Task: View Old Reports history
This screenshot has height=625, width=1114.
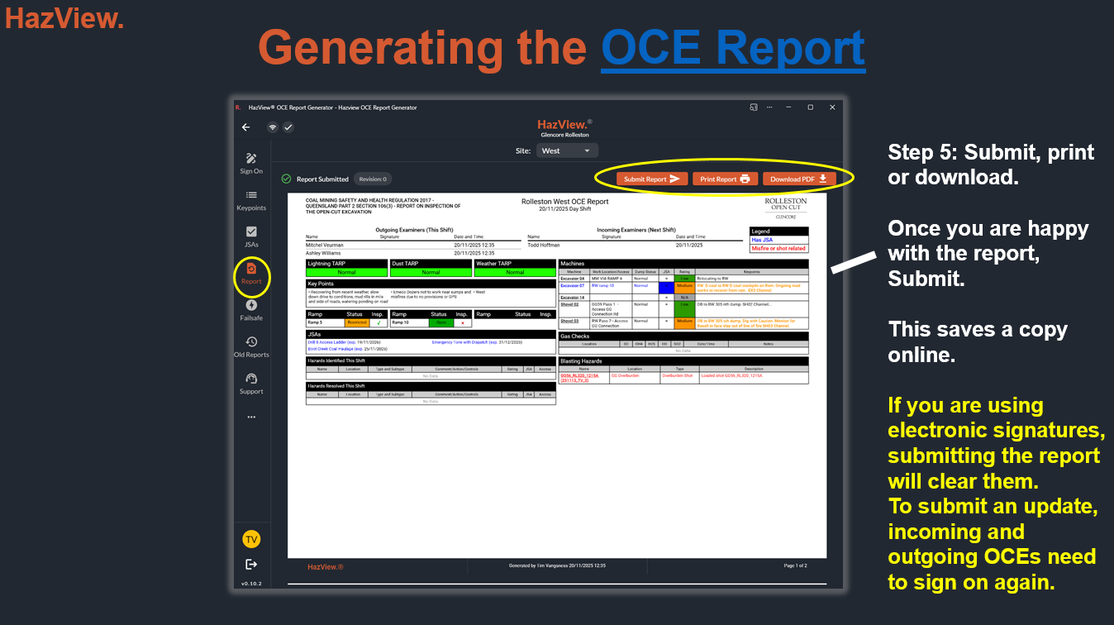Action: coord(251,346)
